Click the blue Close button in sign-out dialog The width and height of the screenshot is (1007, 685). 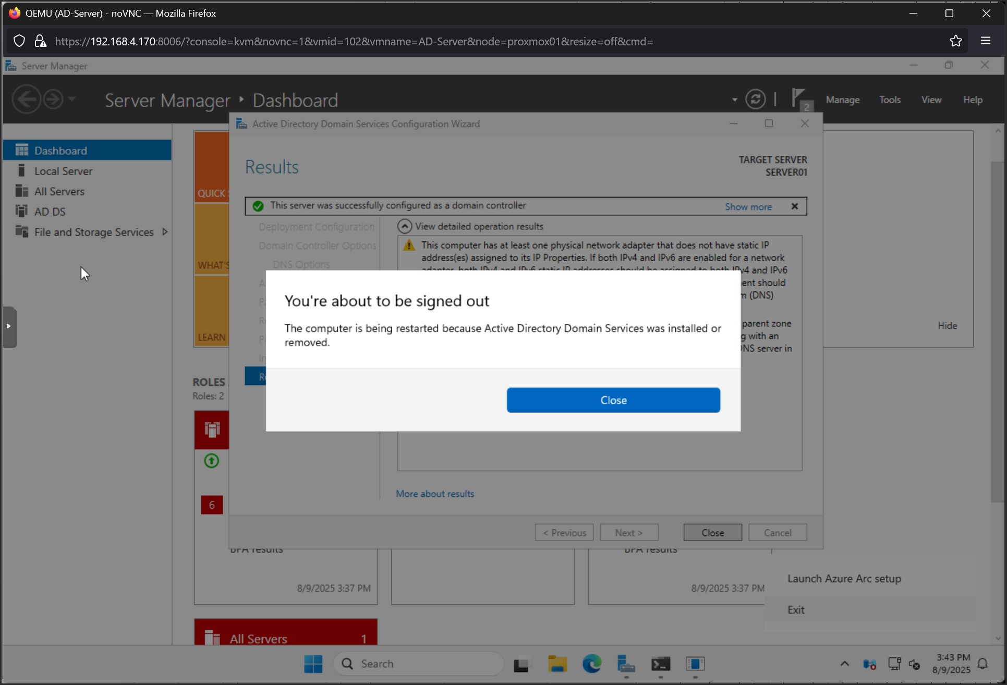[x=613, y=400]
